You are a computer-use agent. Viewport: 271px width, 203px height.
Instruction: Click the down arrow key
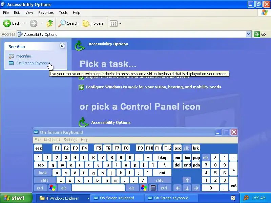pyautogui.click(x=187, y=188)
